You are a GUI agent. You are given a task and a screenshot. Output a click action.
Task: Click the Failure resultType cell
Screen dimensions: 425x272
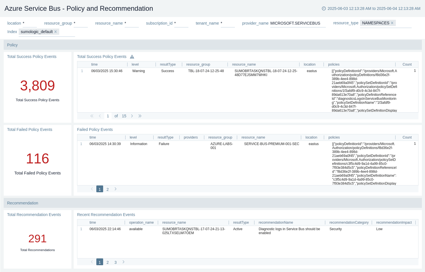point(164,144)
